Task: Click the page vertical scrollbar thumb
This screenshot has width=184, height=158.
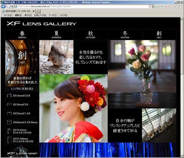Action: (x=182, y=47)
